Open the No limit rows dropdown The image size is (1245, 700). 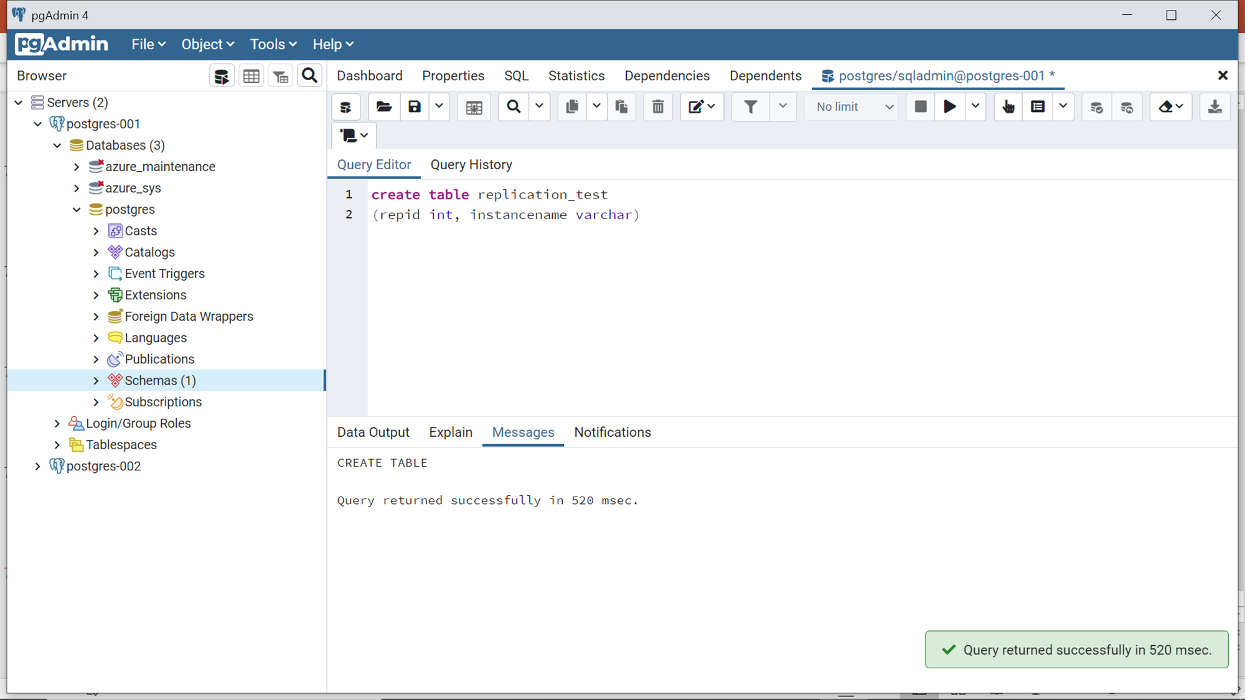click(x=852, y=107)
